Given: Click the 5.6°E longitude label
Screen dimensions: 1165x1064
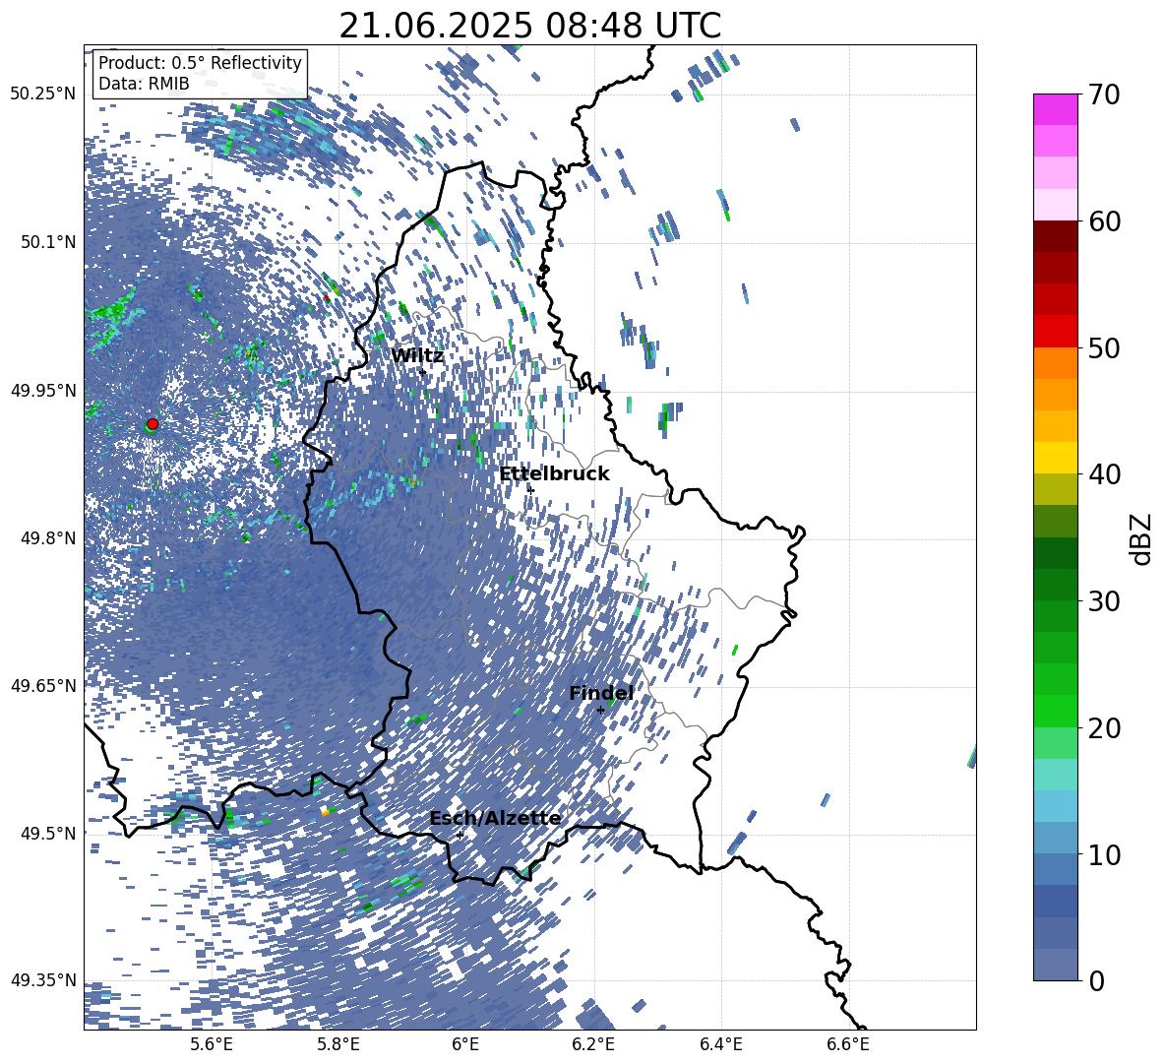Looking at the screenshot, I should [212, 1044].
